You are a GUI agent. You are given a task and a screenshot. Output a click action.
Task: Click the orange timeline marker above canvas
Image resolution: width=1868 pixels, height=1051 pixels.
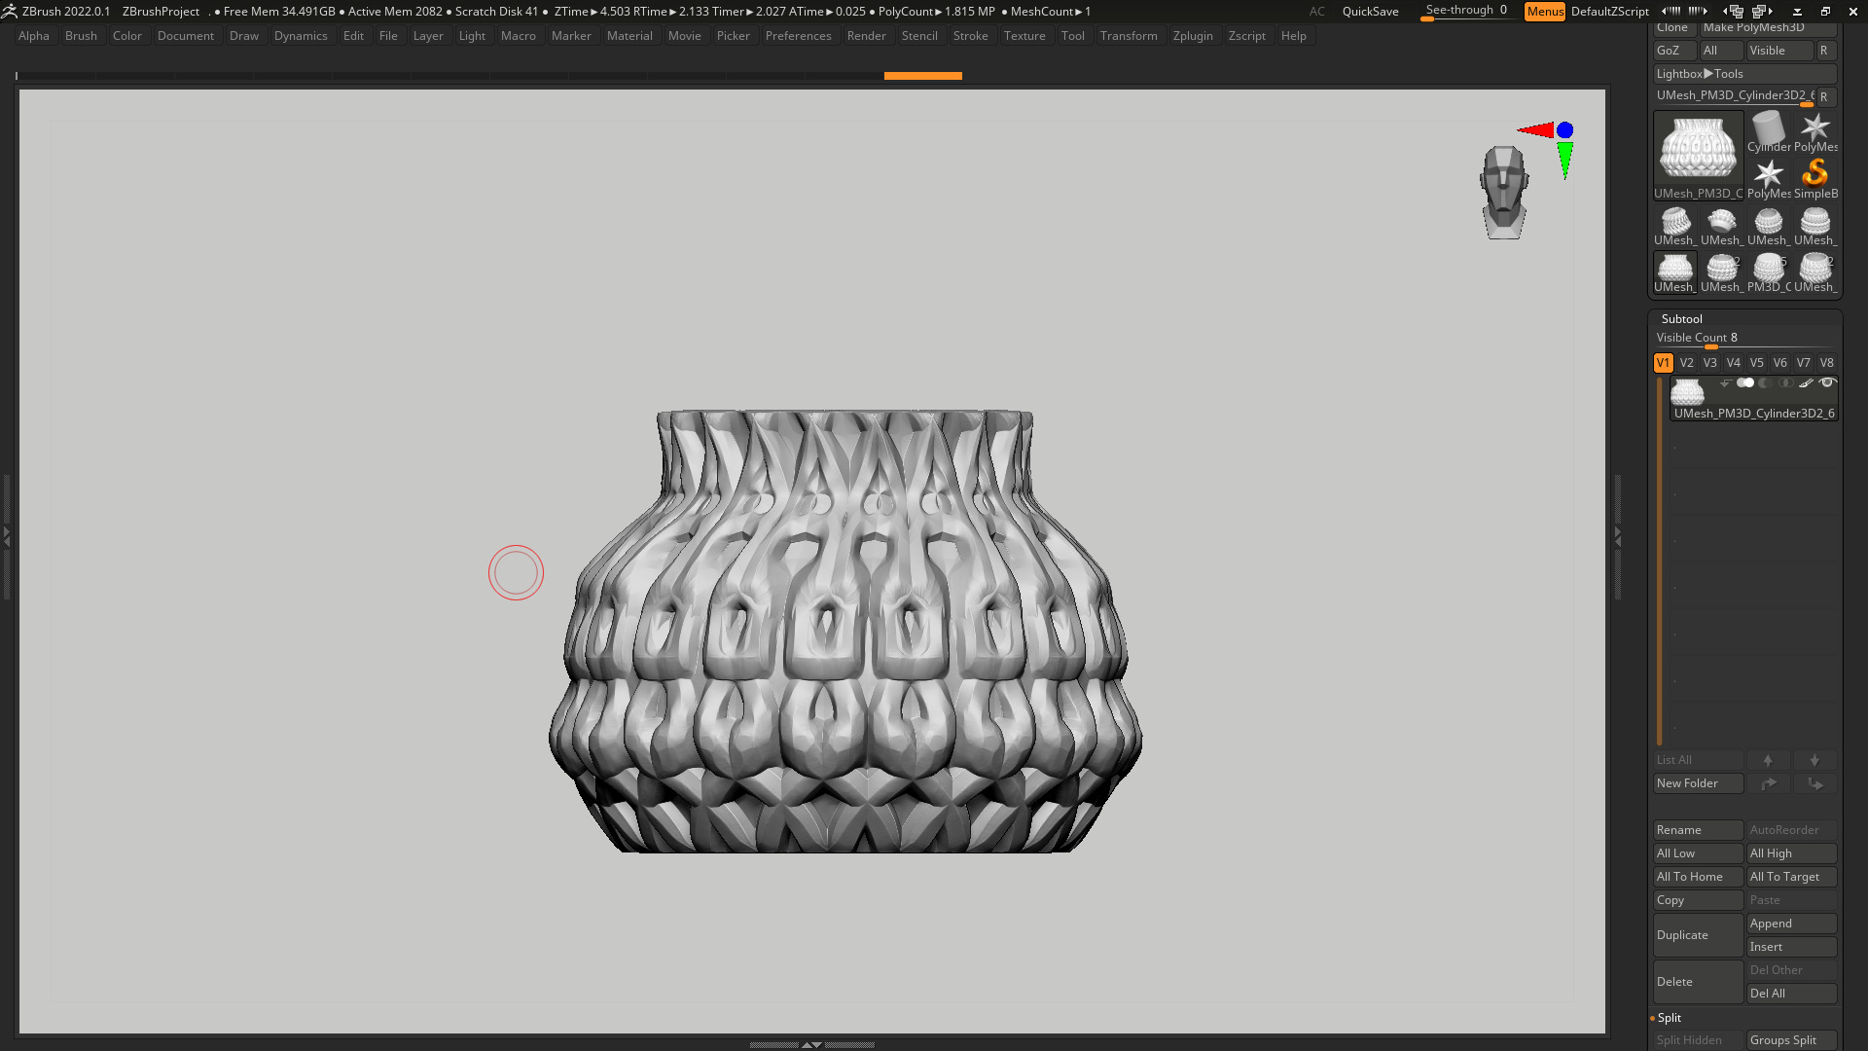tap(922, 75)
